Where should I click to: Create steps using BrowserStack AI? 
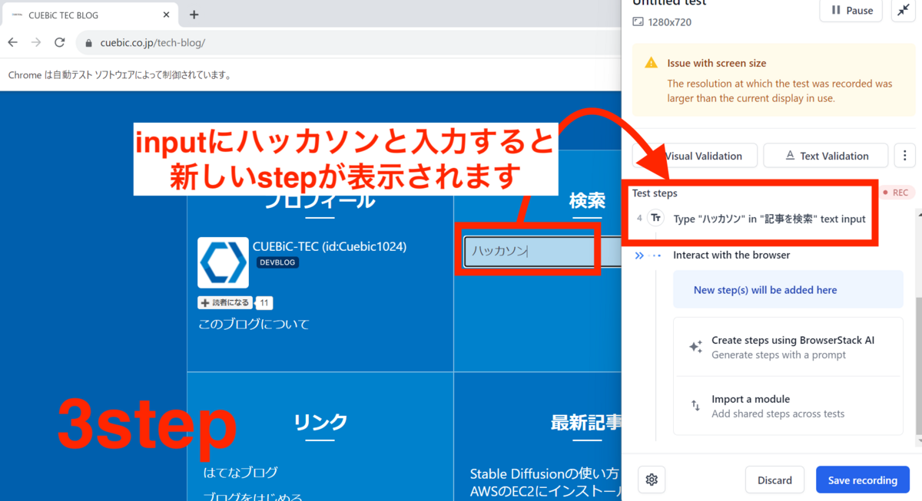(x=788, y=347)
